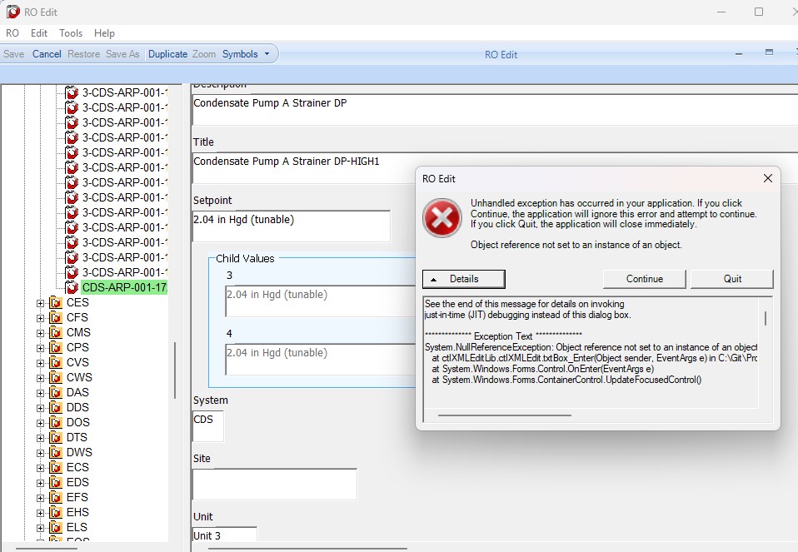798x552 pixels.
Task: Click the DAS folder icon
Action: (x=56, y=392)
